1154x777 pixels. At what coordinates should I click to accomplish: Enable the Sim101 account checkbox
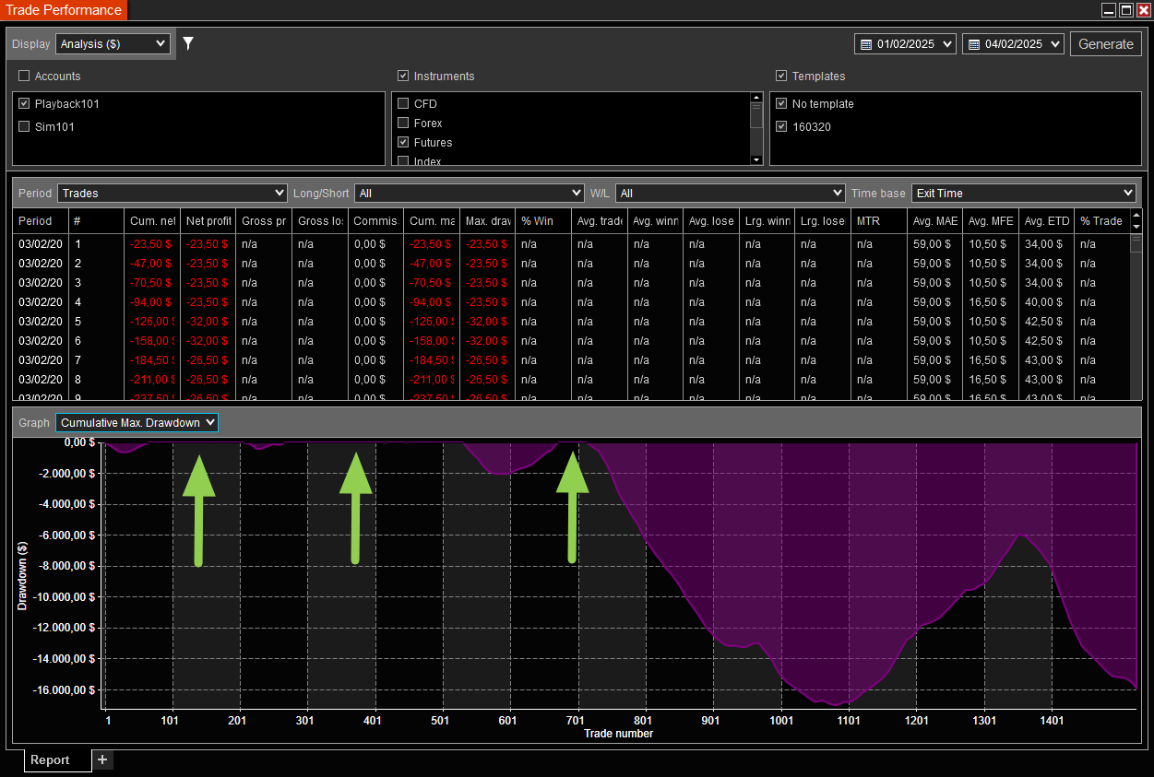(x=25, y=127)
